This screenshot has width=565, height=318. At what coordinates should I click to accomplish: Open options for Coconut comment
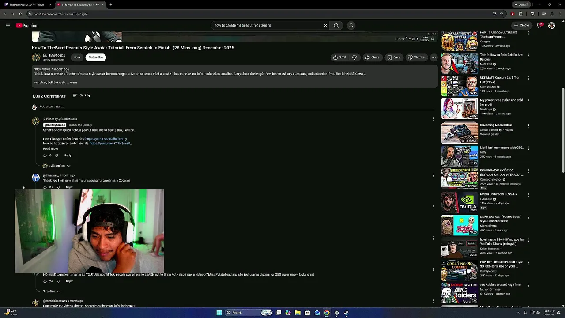point(433,175)
